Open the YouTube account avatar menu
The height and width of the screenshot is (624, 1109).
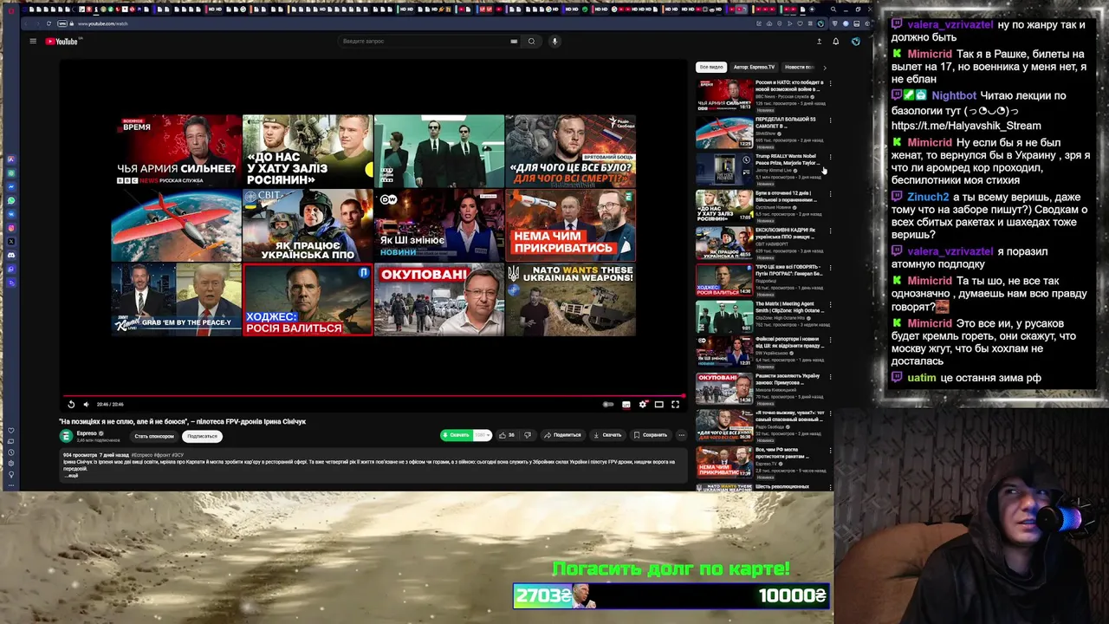(855, 41)
